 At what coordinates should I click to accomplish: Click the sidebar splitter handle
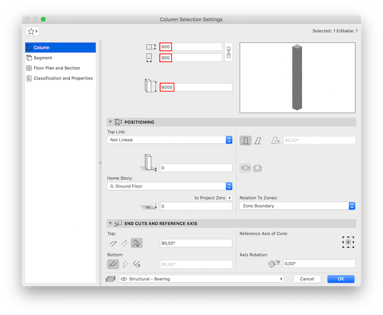100,162
